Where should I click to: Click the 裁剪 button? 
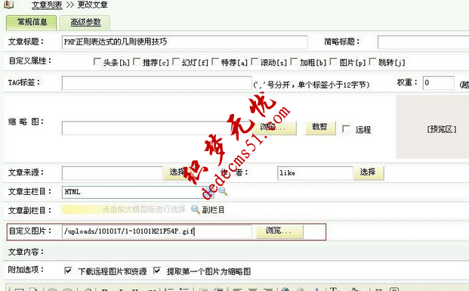(320, 128)
